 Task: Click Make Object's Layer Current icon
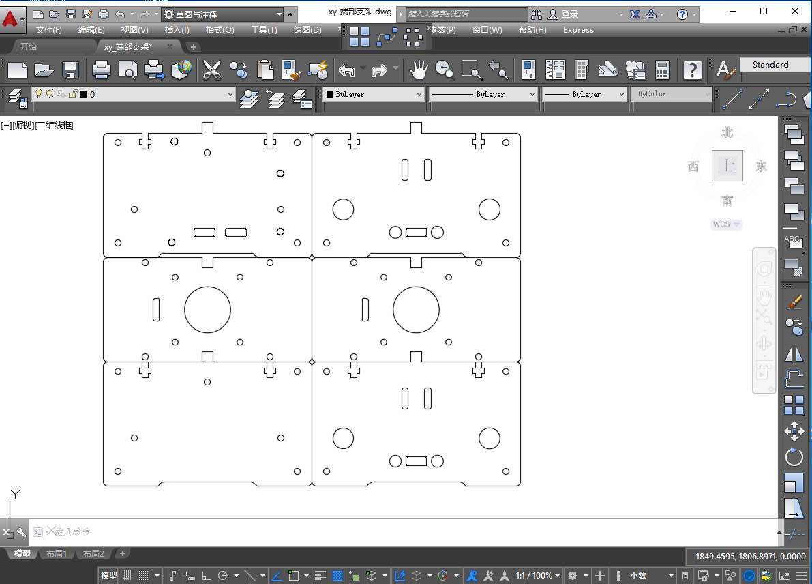tap(249, 98)
